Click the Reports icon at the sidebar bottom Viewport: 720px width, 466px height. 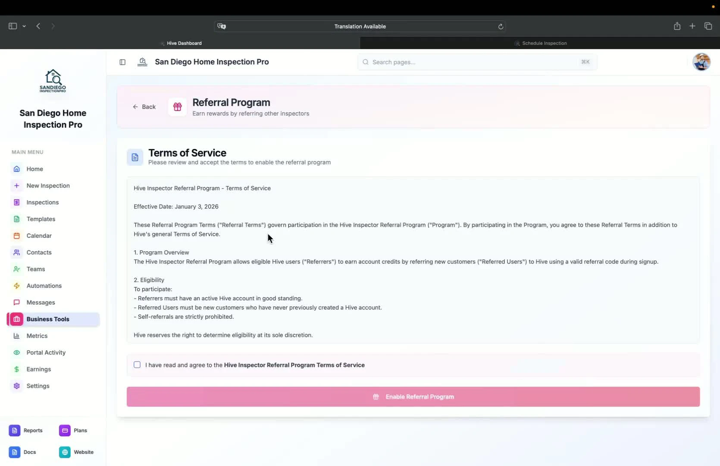pyautogui.click(x=14, y=431)
